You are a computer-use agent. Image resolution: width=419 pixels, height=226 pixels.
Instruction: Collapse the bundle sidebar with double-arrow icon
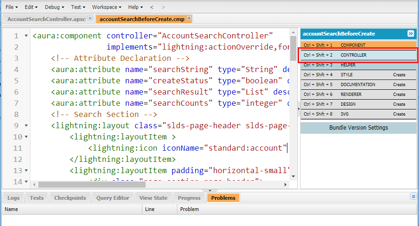click(411, 33)
